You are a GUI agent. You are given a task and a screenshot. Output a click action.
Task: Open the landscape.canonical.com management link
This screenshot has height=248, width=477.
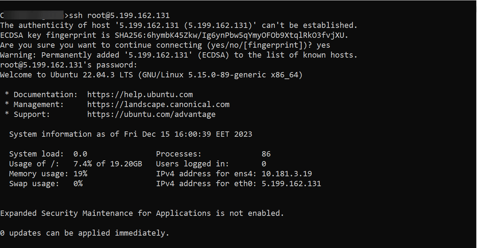[158, 105]
